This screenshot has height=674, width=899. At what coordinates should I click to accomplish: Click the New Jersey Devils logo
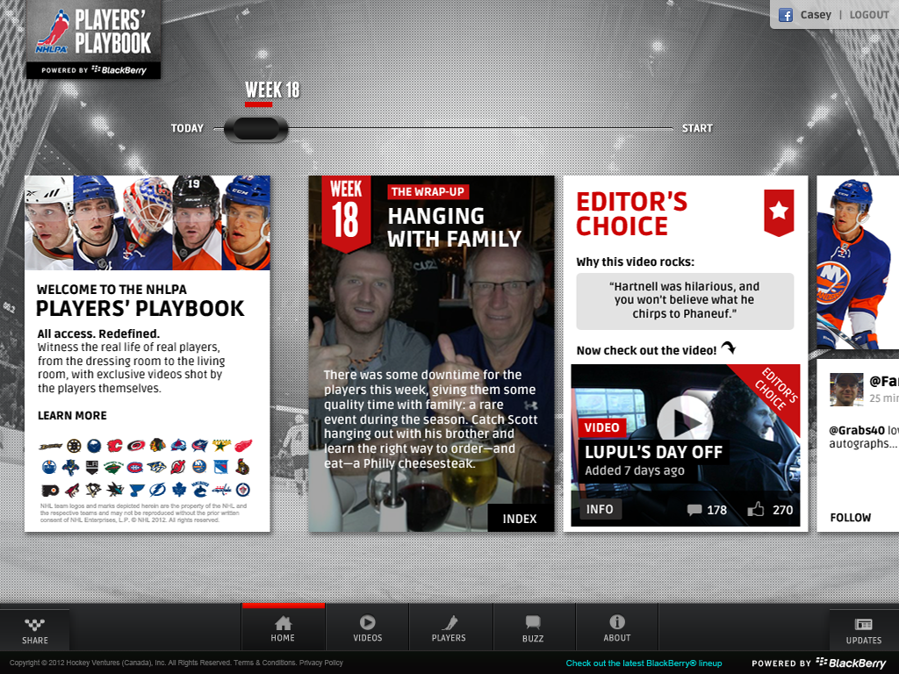[x=178, y=467]
